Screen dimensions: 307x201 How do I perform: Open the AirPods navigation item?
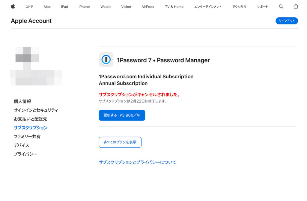tap(148, 7)
